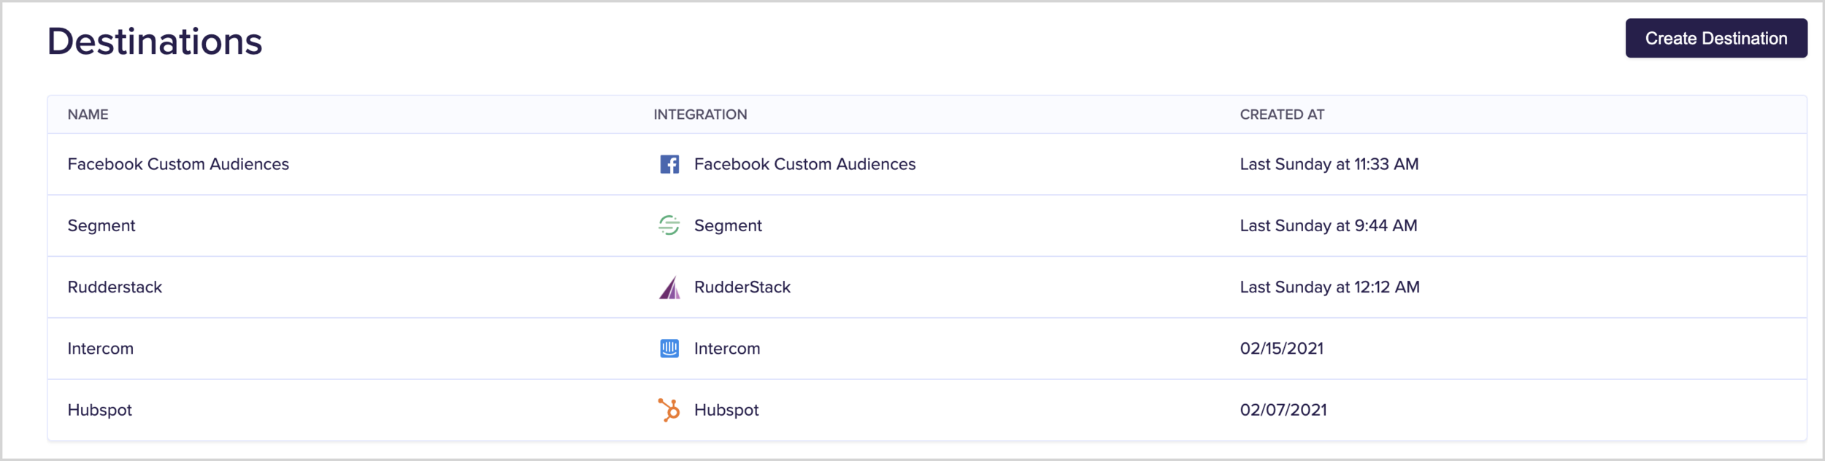Open the Facebook Custom Audiences destination name

click(x=178, y=164)
